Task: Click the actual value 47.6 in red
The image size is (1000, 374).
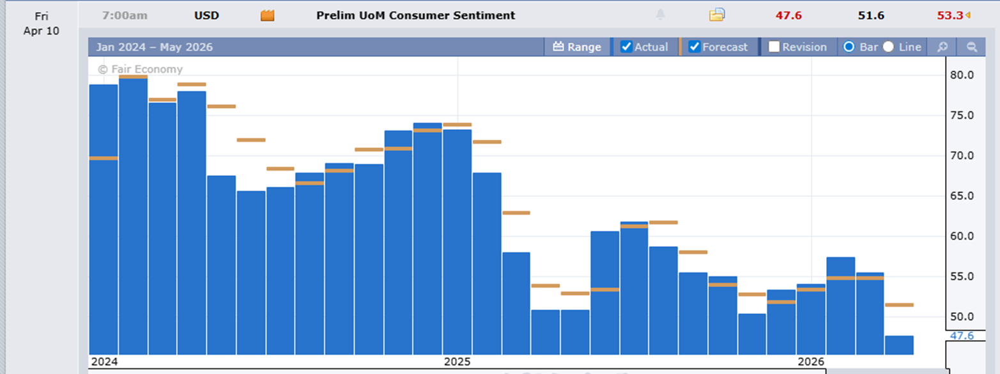Action: 788,15
